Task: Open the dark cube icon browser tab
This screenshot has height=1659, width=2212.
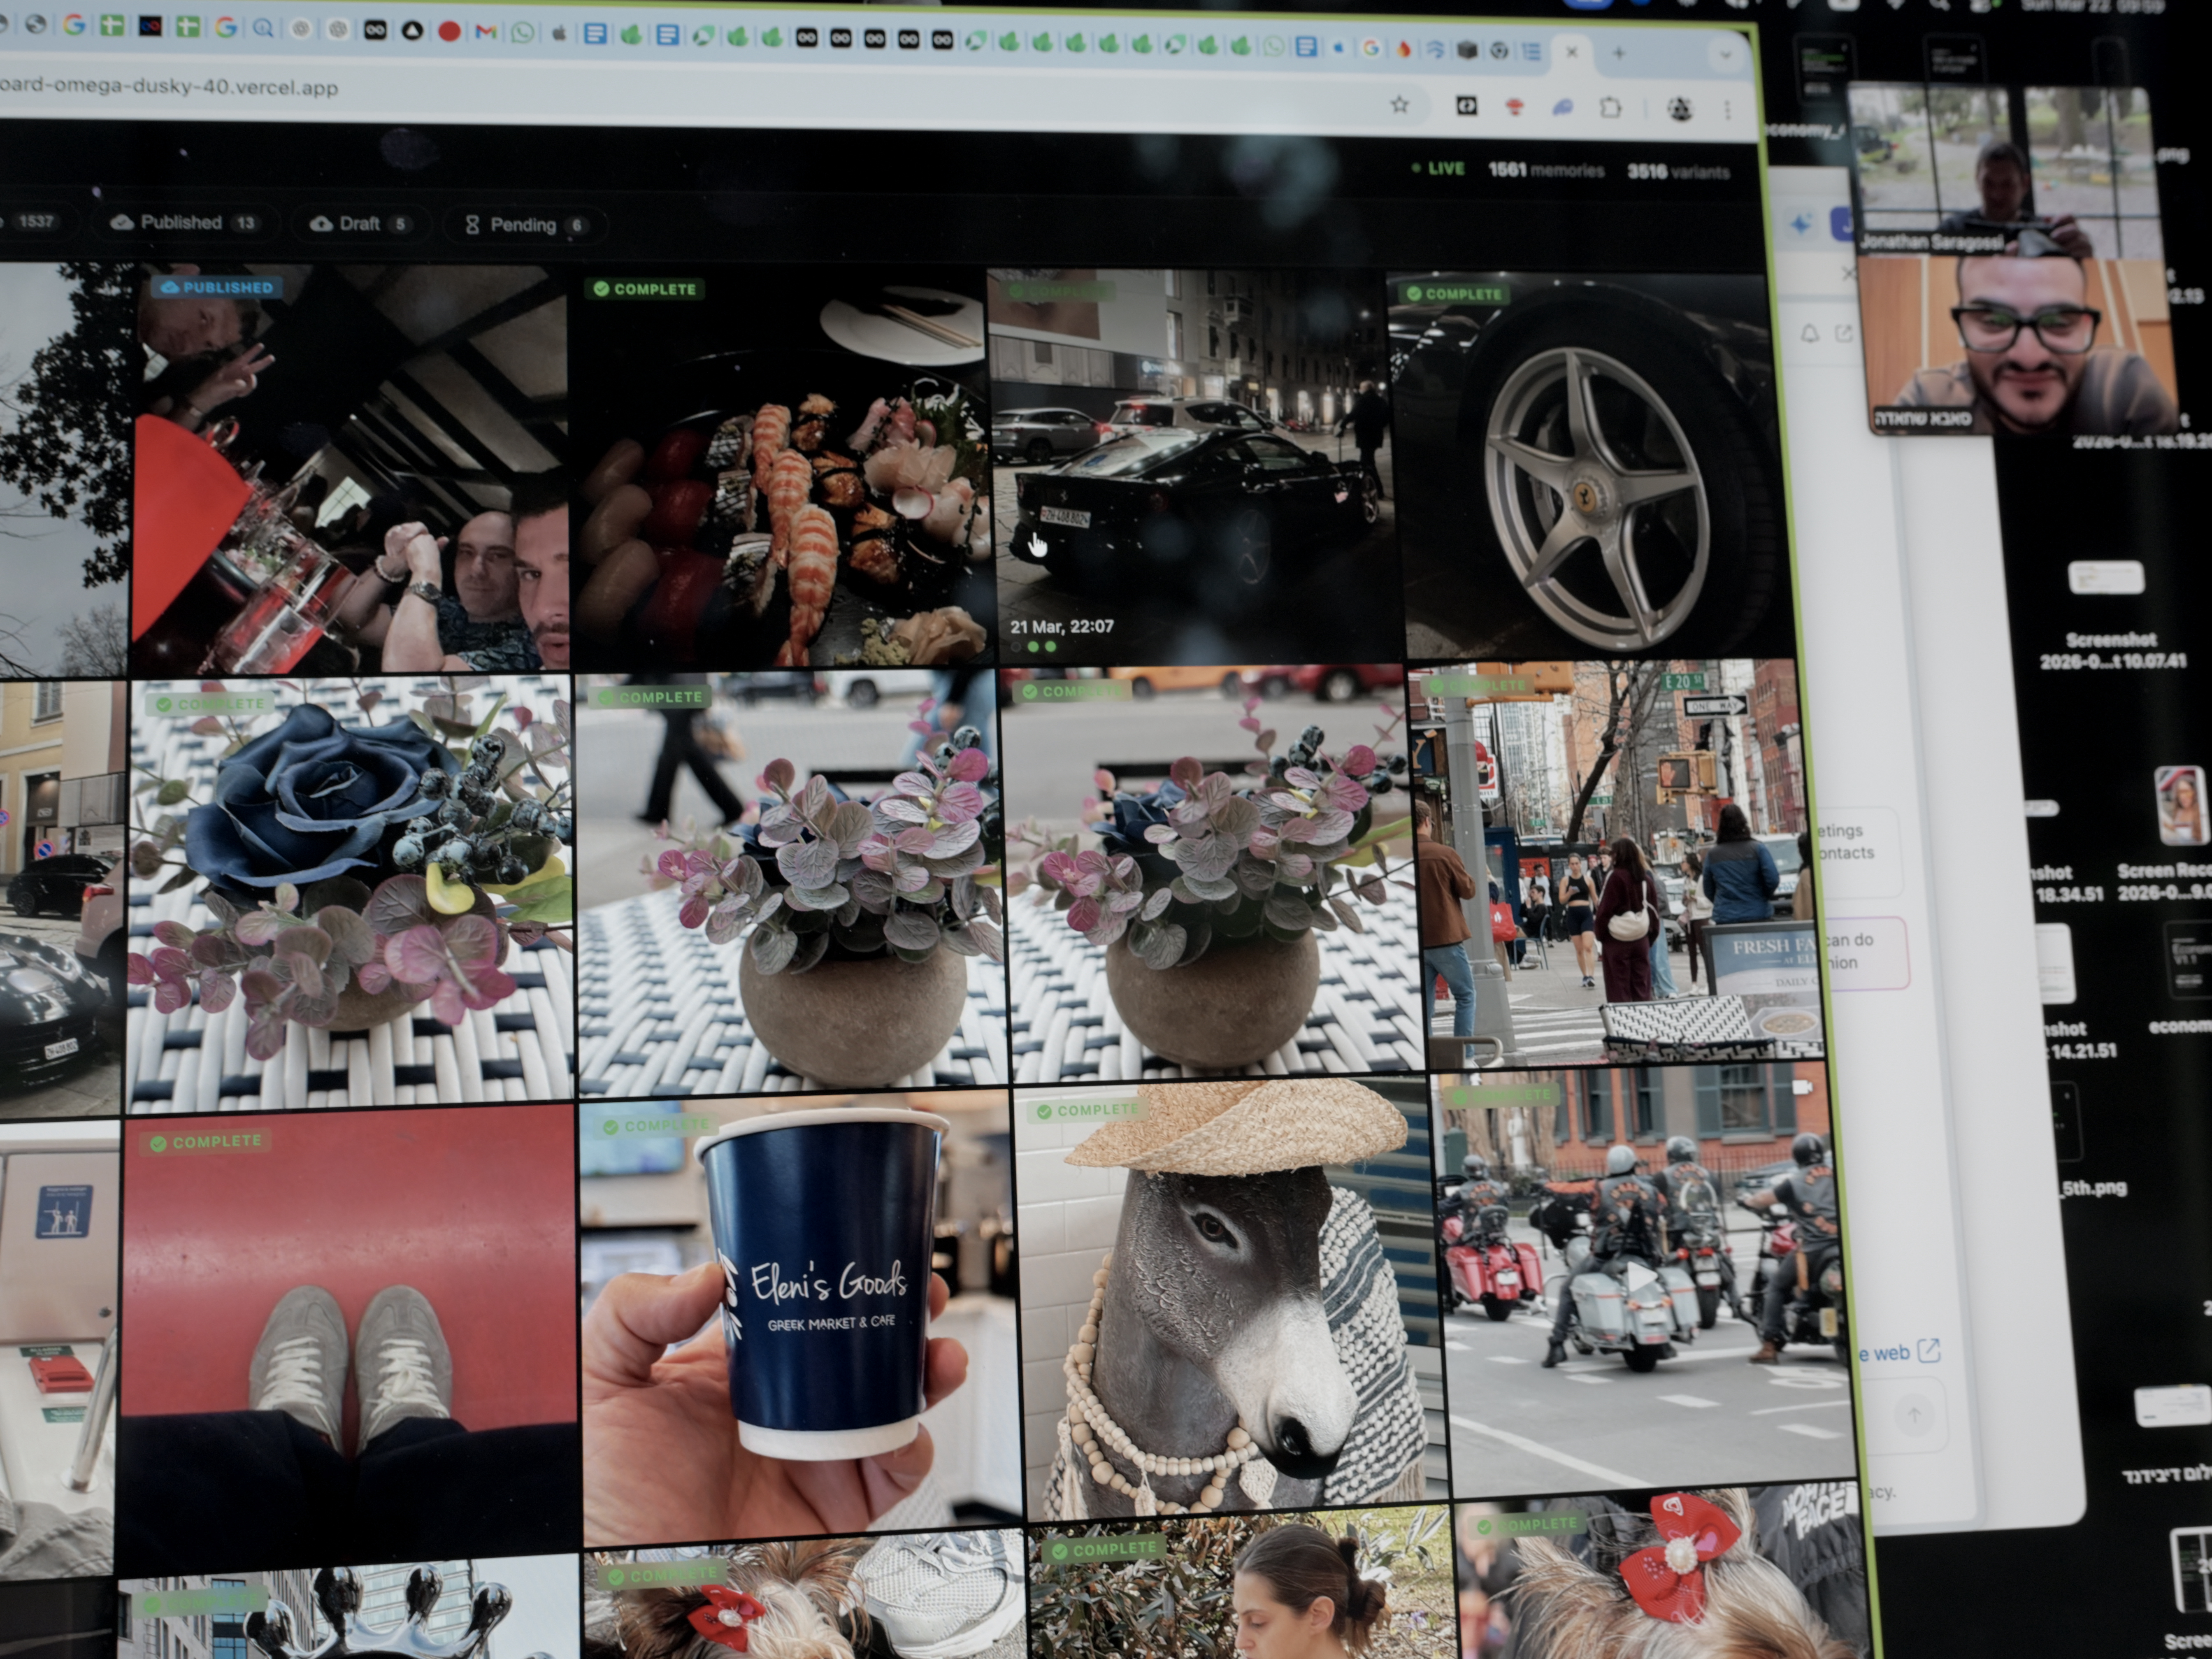Action: coord(1466,50)
